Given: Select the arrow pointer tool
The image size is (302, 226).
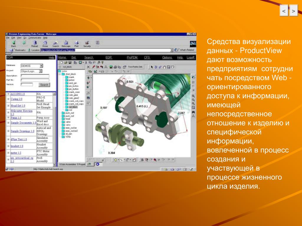Looking at the screenshot, I should (152, 67).
